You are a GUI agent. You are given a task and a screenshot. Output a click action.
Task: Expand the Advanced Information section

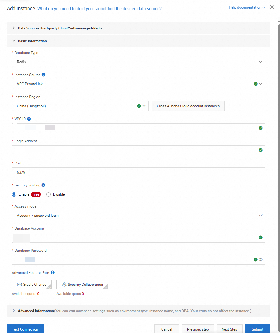[x=139, y=311]
